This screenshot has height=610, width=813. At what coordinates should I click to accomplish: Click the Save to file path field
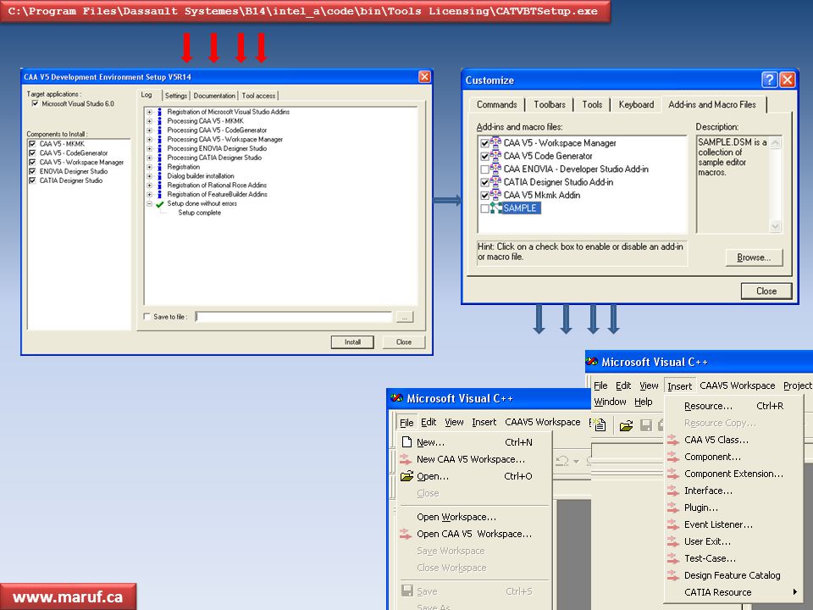coord(294,316)
